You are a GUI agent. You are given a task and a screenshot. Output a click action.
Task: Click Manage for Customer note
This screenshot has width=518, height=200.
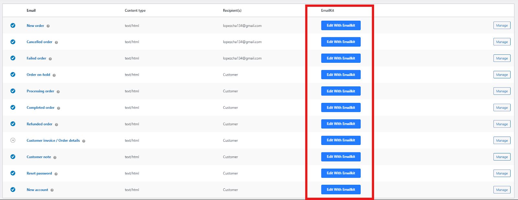[502, 157]
